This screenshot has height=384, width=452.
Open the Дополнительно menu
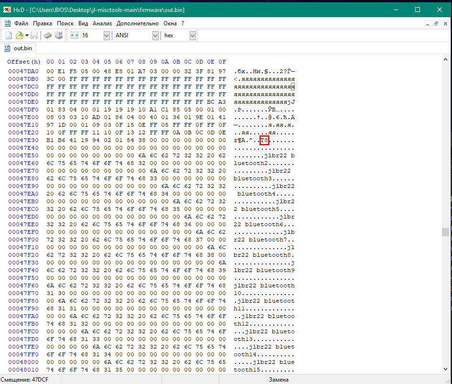pyautogui.click(x=138, y=23)
